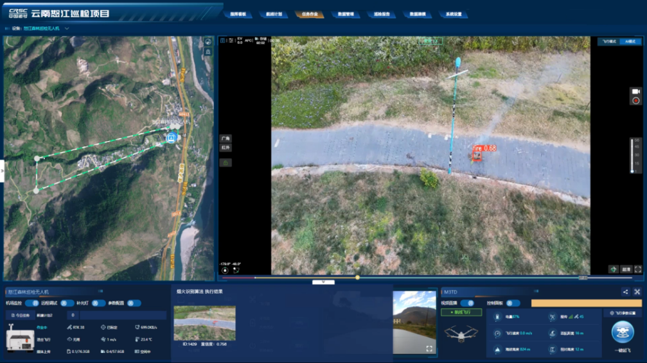The width and height of the screenshot is (647, 363).
Task: Click the RTK 38 satellite icon
Action: (x=69, y=327)
